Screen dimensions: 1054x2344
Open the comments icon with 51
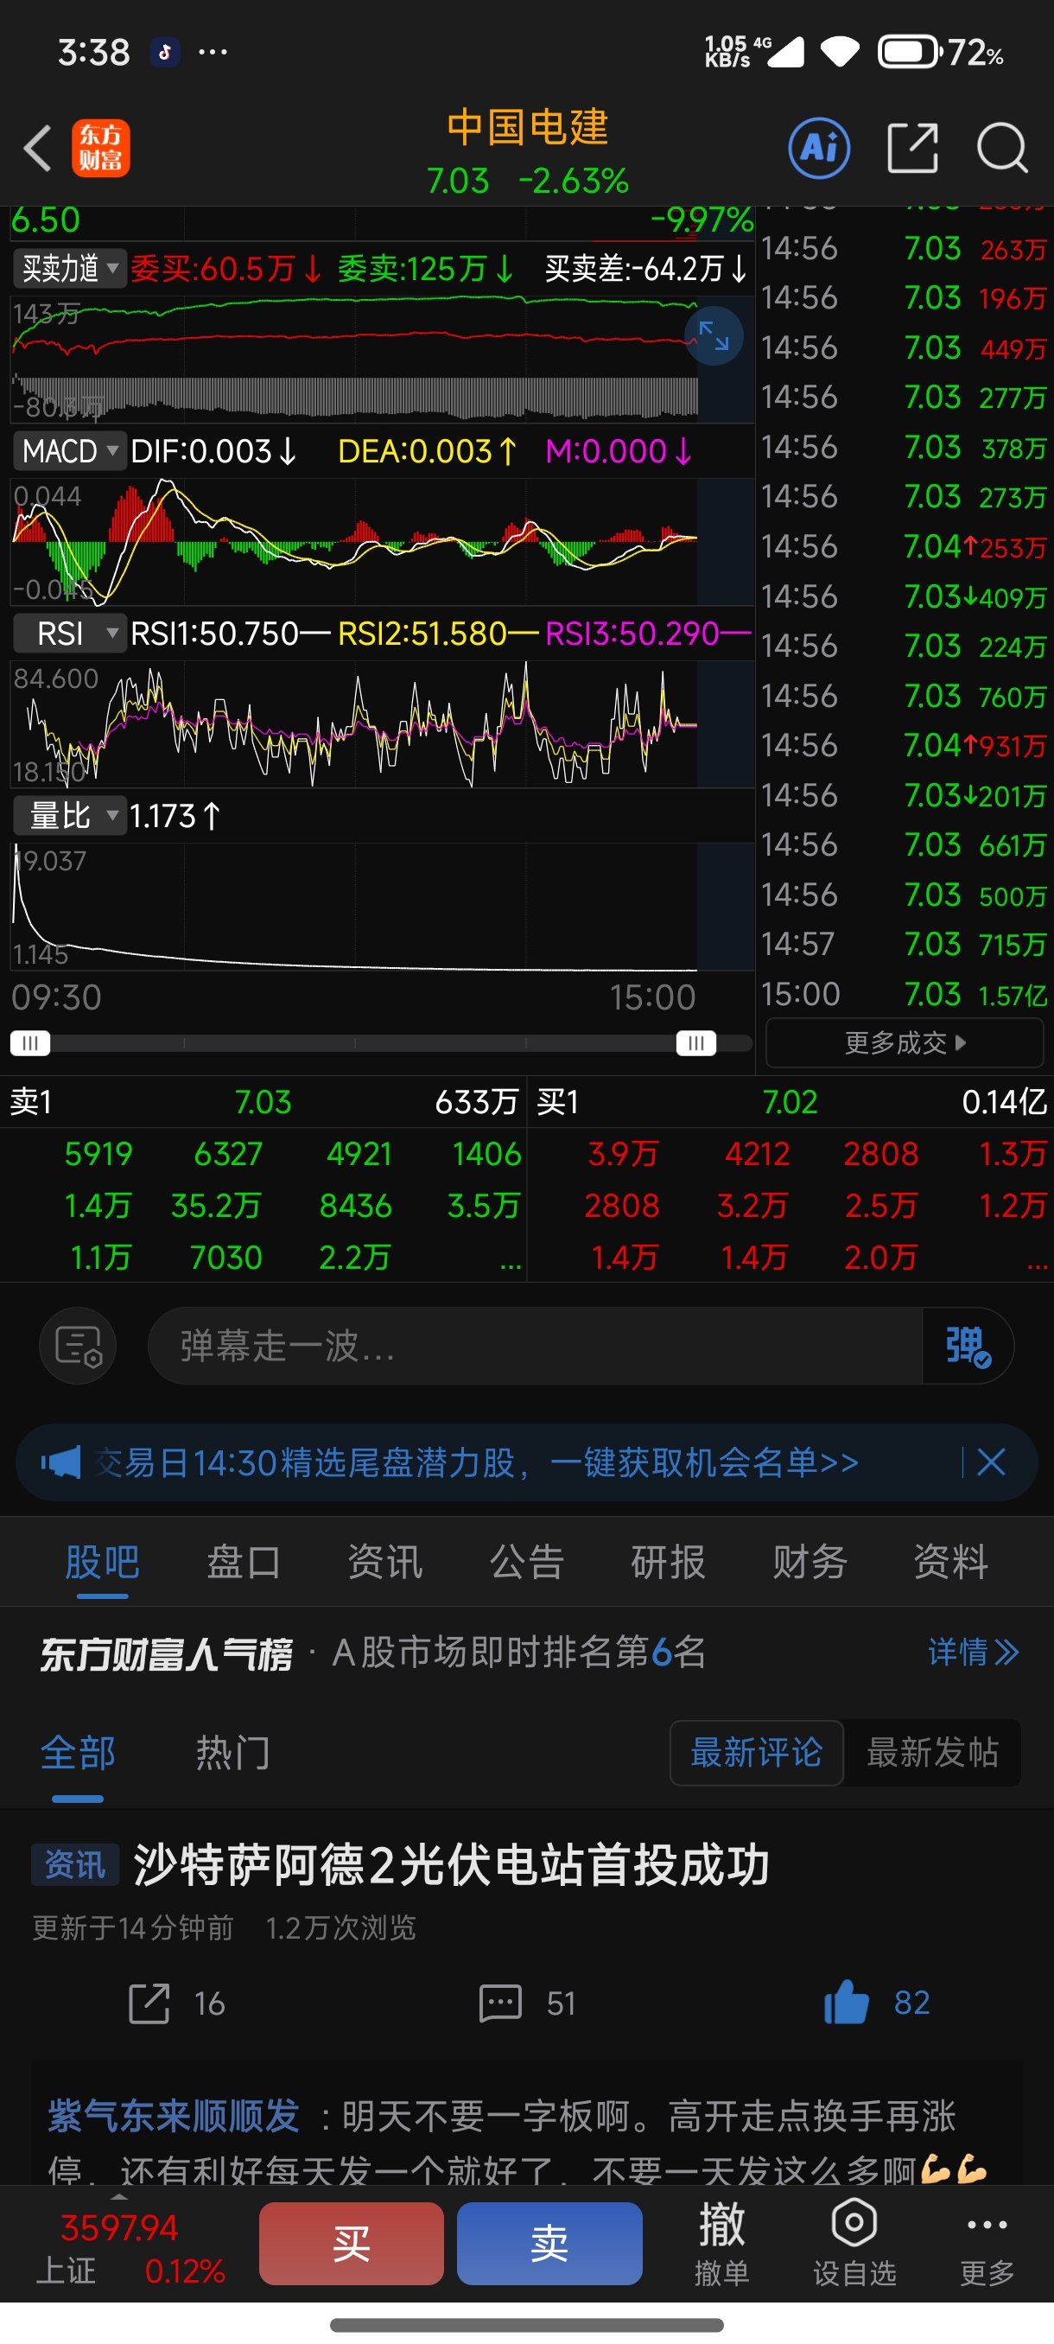500,2003
